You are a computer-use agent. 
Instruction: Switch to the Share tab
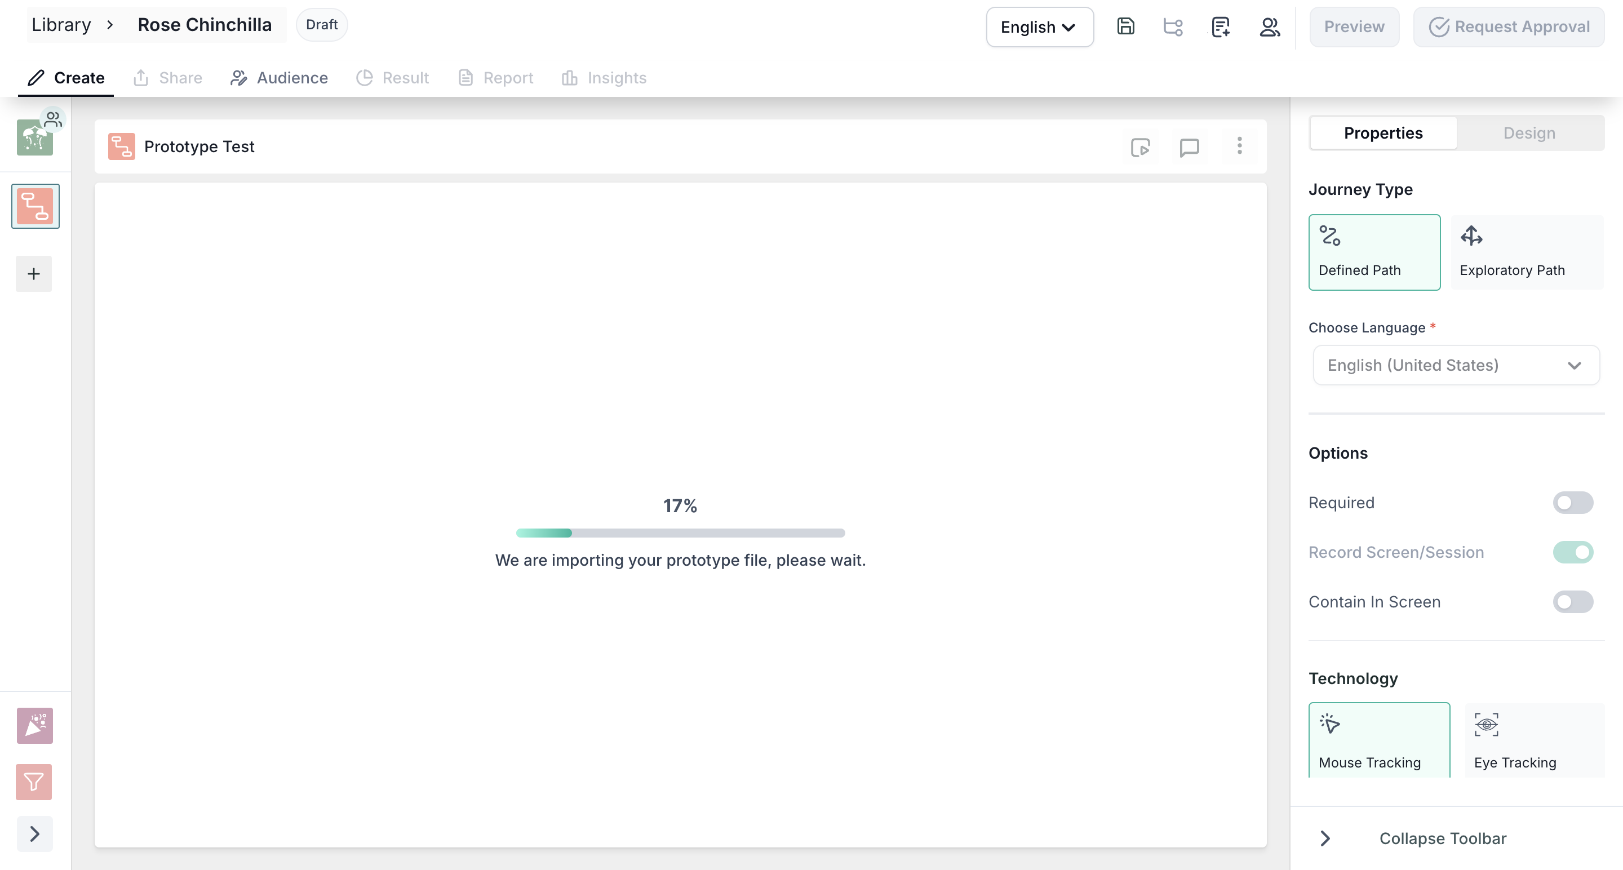pyautogui.click(x=167, y=78)
